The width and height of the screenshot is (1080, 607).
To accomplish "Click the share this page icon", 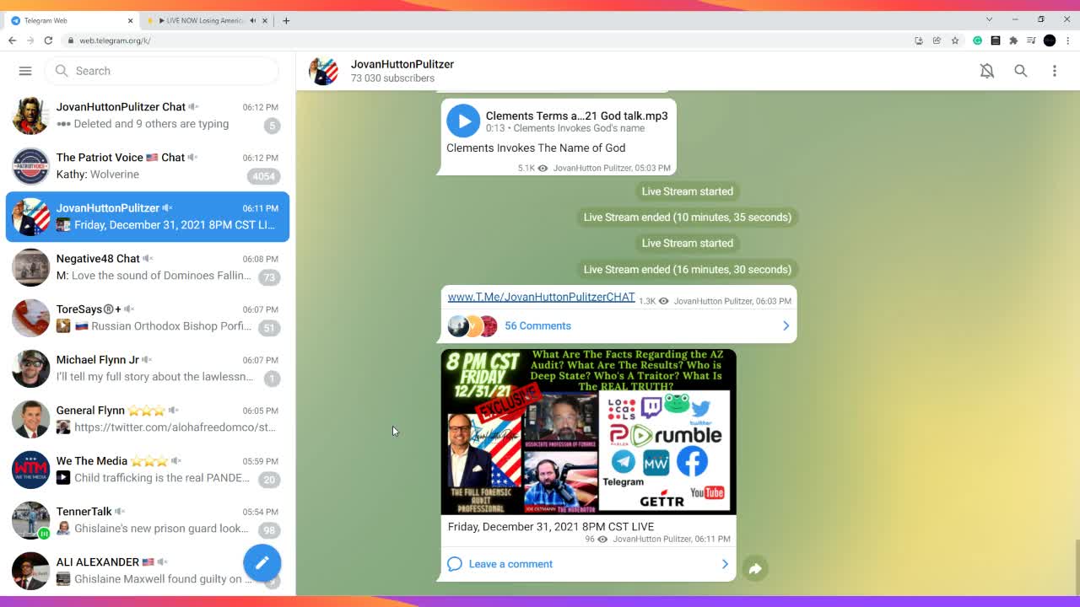I will click(937, 40).
